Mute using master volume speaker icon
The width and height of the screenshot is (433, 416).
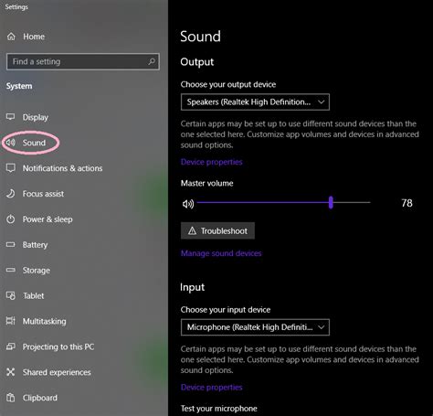click(188, 204)
